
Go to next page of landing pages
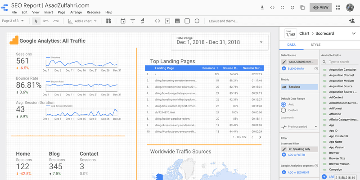[x=260, y=137]
